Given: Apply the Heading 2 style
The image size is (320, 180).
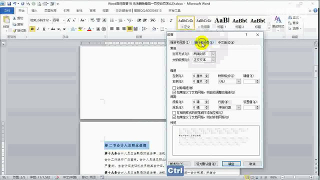Looking at the screenshot, I should 239,22.
